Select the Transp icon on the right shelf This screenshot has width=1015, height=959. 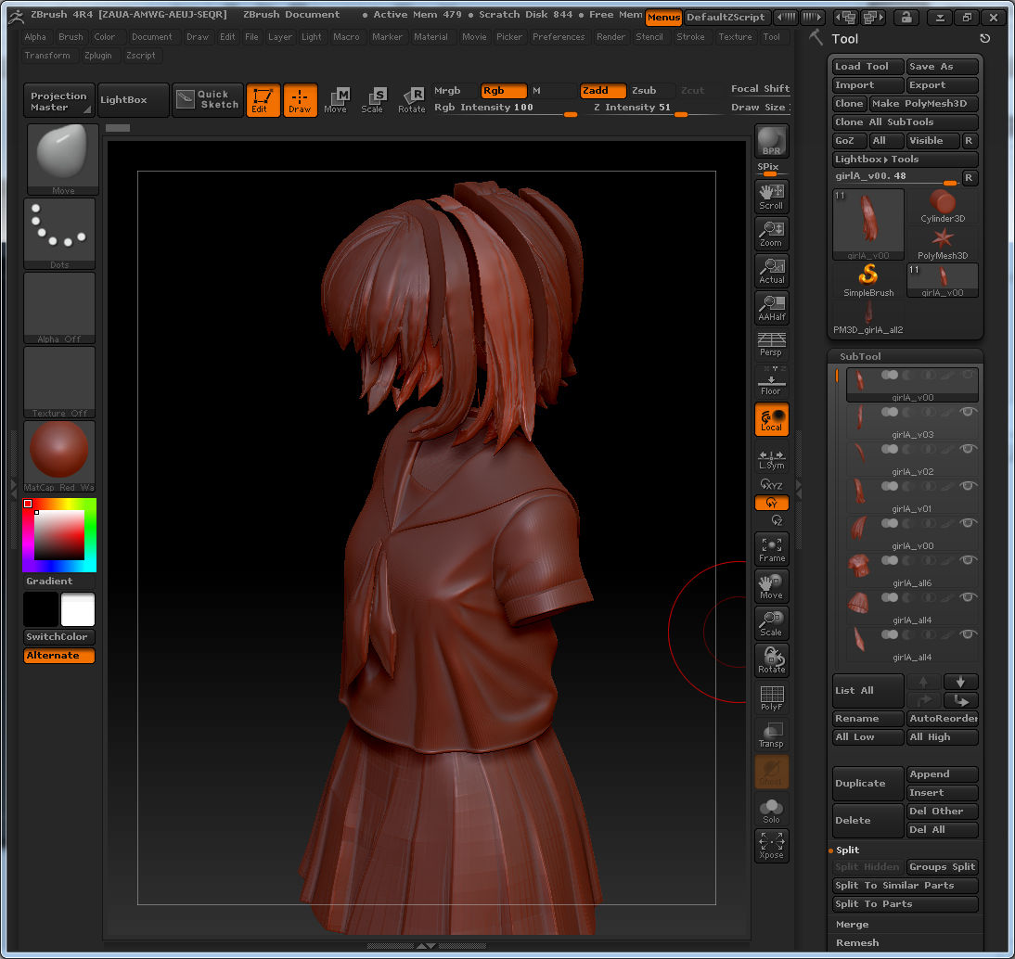click(x=771, y=734)
